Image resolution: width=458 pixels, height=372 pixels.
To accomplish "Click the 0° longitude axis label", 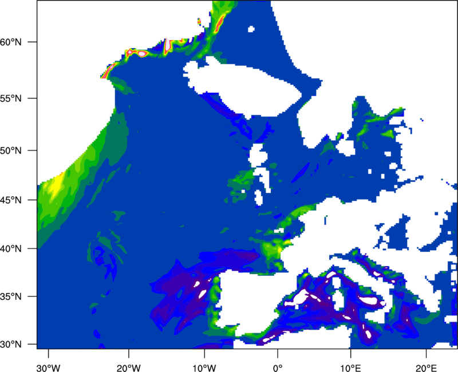I will 278,368.
